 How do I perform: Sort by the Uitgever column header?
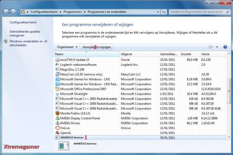click(x=139, y=54)
